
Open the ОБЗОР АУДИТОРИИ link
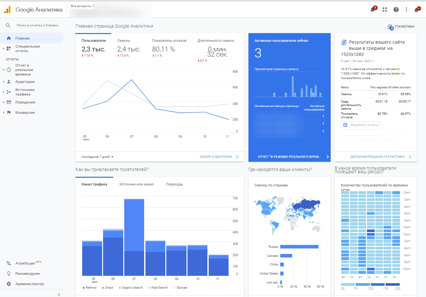(219, 157)
